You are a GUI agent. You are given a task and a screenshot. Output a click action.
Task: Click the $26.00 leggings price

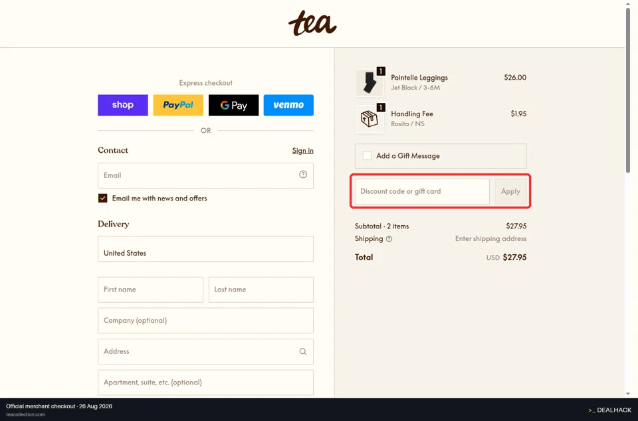point(515,77)
